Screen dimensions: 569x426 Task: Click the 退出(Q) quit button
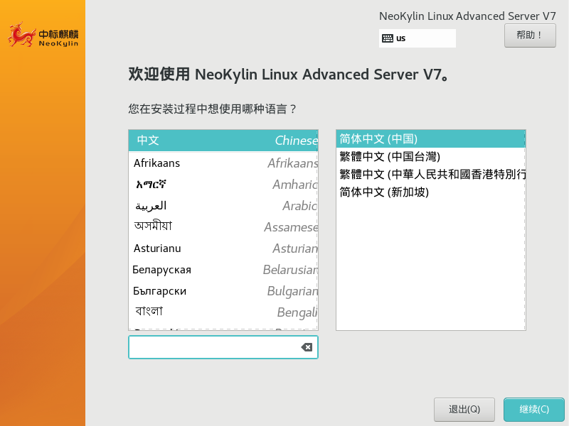(x=464, y=410)
